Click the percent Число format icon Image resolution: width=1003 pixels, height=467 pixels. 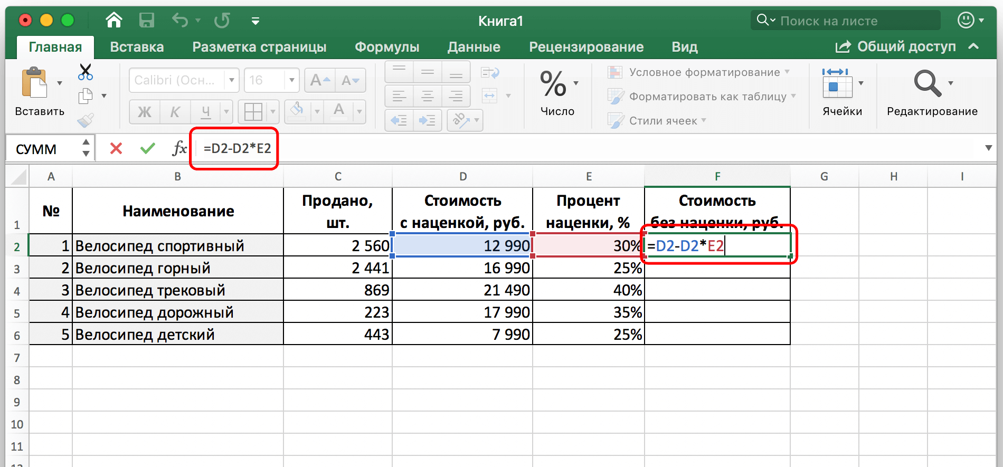553,84
